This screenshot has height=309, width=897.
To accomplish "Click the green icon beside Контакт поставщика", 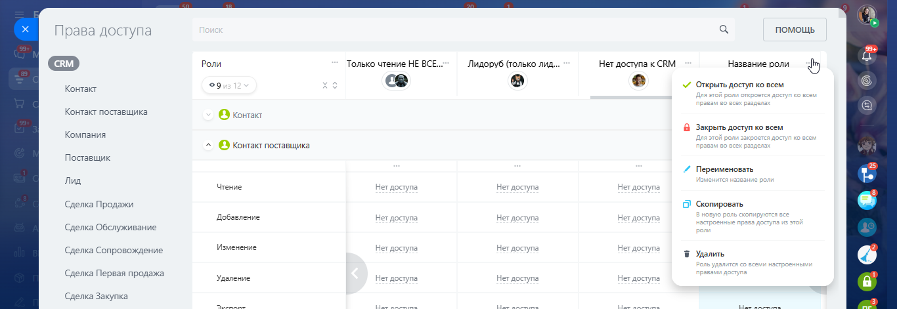I will (224, 145).
